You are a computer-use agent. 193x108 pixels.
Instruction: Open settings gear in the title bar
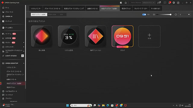click(x=174, y=3)
